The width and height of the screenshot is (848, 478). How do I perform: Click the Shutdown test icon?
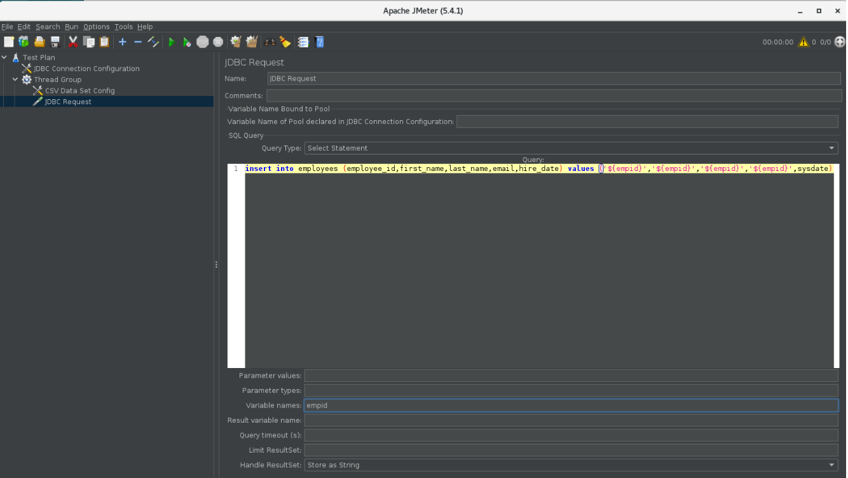click(218, 42)
